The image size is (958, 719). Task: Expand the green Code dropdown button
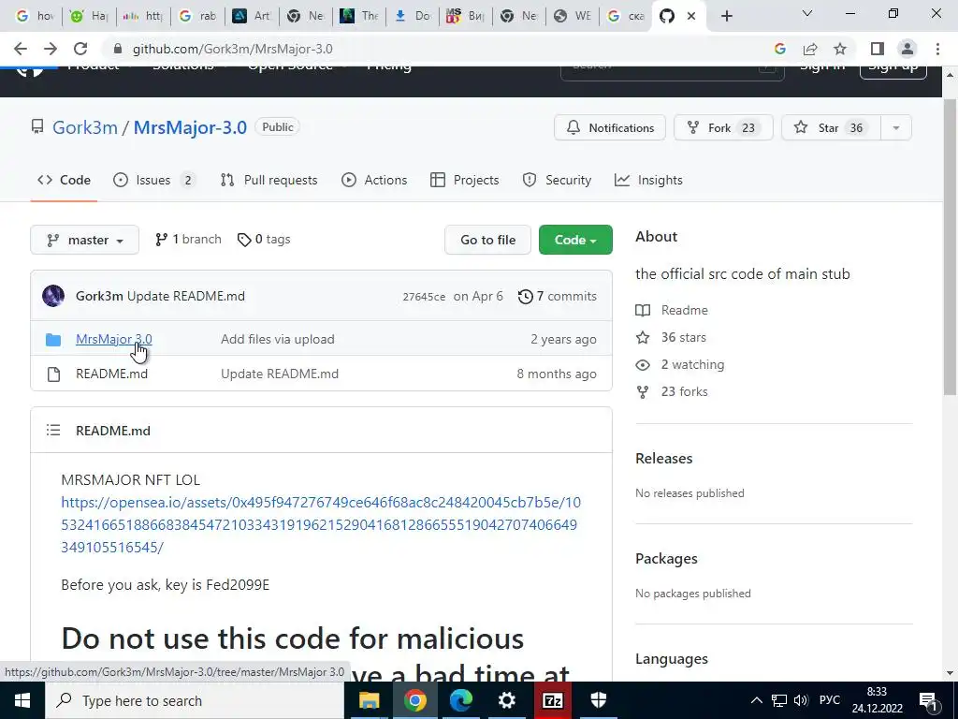[575, 240]
